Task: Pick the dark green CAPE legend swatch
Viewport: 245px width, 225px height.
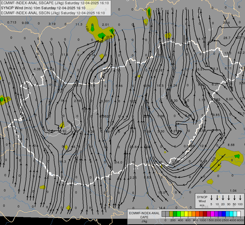Action: pos(175,214)
